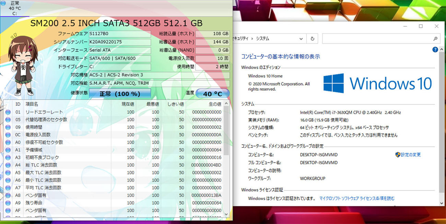Click the 生の値 column header
The height and width of the screenshot is (224, 446).
215,104
